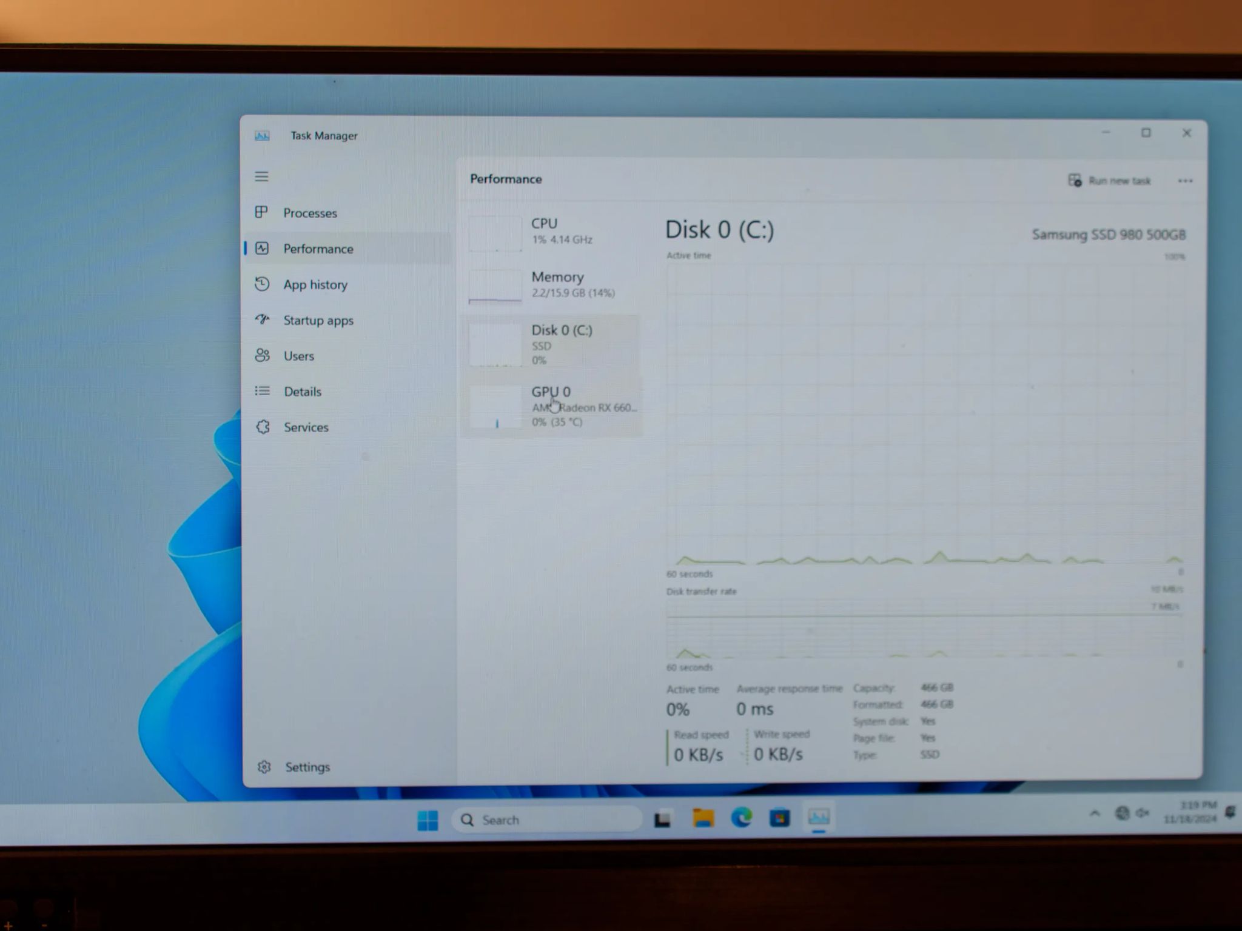The width and height of the screenshot is (1242, 931).
Task: Click the taskbar Search box
Action: (547, 819)
